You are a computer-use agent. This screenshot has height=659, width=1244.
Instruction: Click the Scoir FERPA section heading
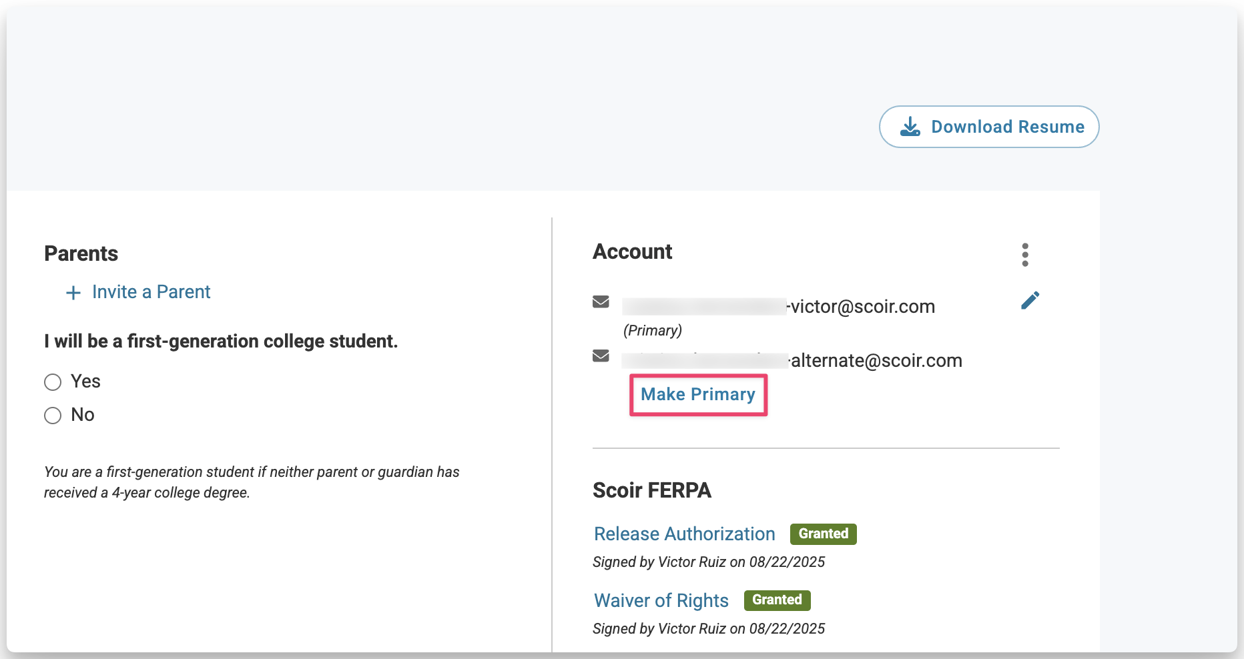coord(651,490)
